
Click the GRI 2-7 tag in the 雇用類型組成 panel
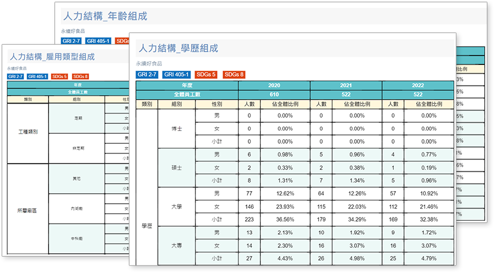(15, 77)
